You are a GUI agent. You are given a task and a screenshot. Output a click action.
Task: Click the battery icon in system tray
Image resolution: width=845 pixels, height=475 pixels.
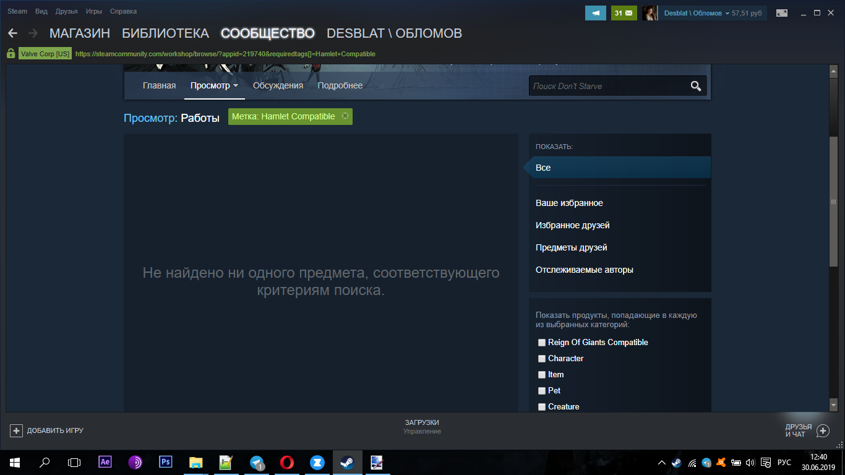tap(736, 462)
